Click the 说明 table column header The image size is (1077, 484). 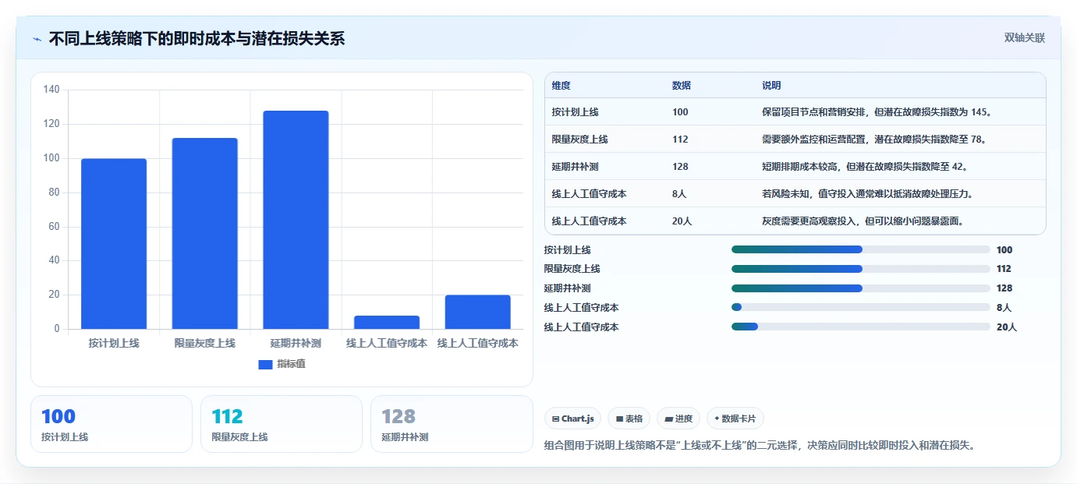click(771, 86)
